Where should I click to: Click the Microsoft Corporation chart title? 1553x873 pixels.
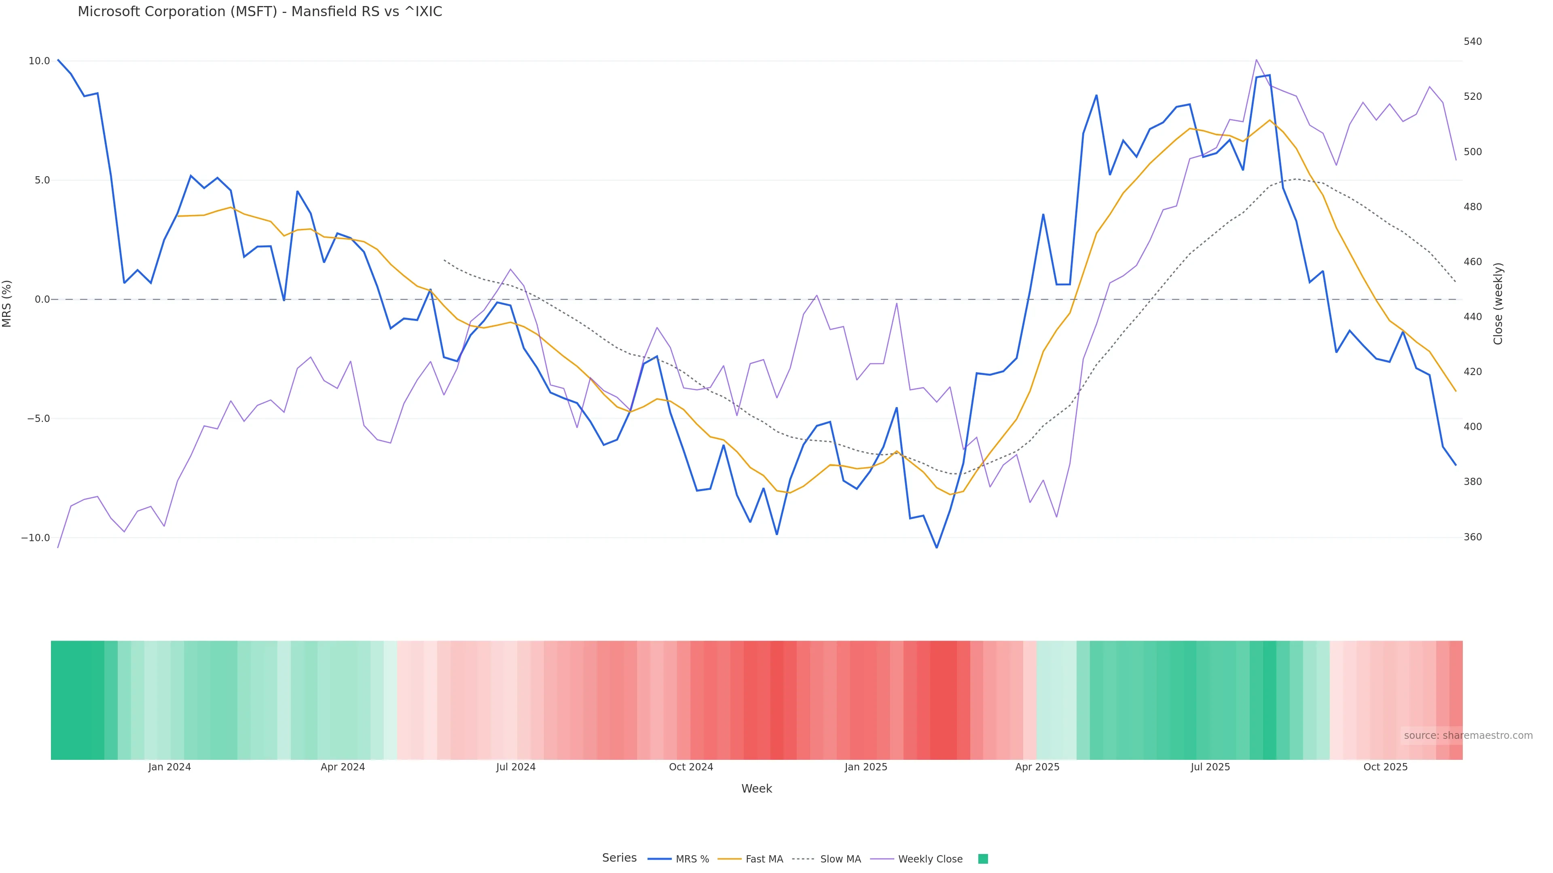(260, 12)
